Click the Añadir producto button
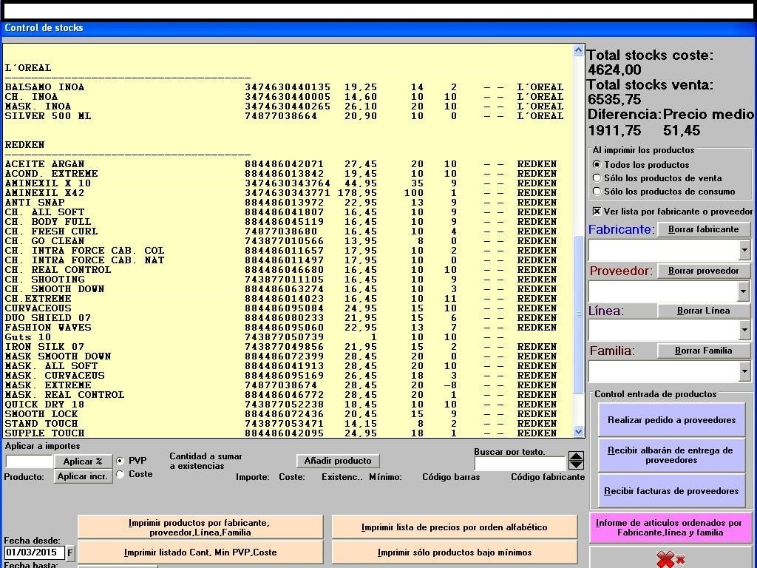Viewport: 757px width, 568px height. (338, 461)
